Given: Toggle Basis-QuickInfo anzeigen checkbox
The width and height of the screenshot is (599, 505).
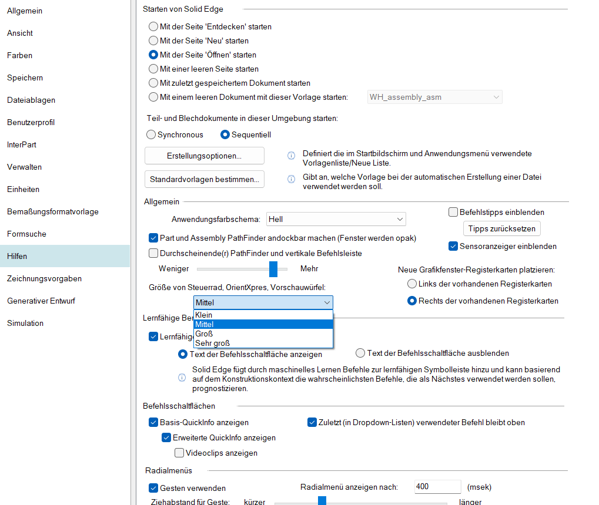Looking at the screenshot, I should point(153,422).
